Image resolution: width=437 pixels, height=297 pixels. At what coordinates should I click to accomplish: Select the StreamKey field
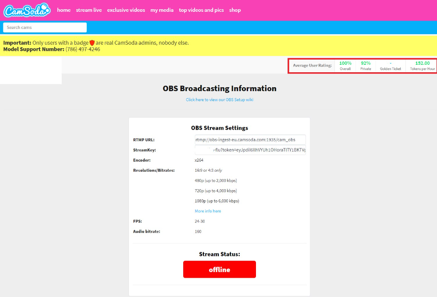click(250, 150)
